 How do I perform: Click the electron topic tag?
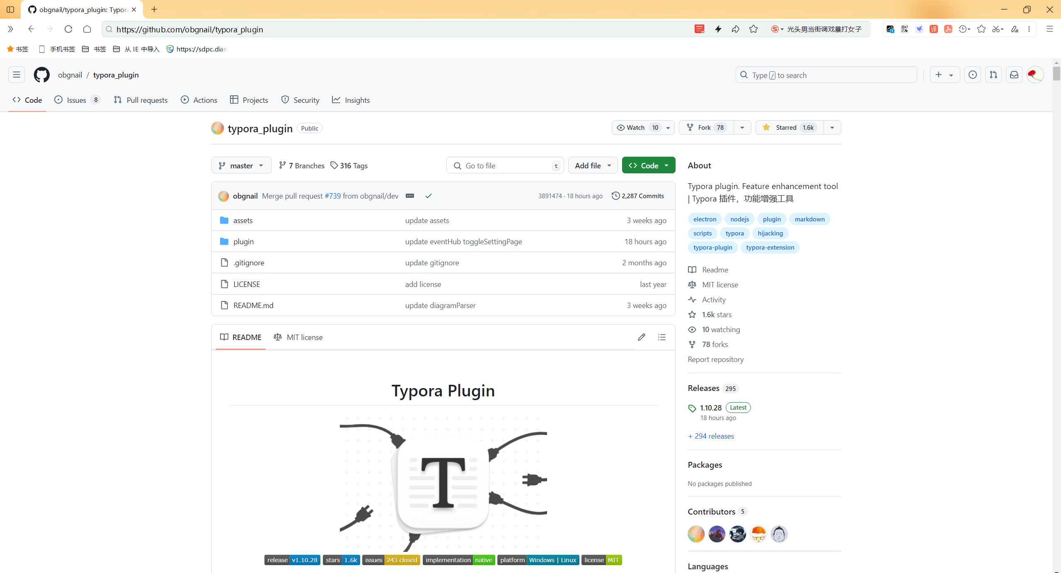pyautogui.click(x=705, y=219)
